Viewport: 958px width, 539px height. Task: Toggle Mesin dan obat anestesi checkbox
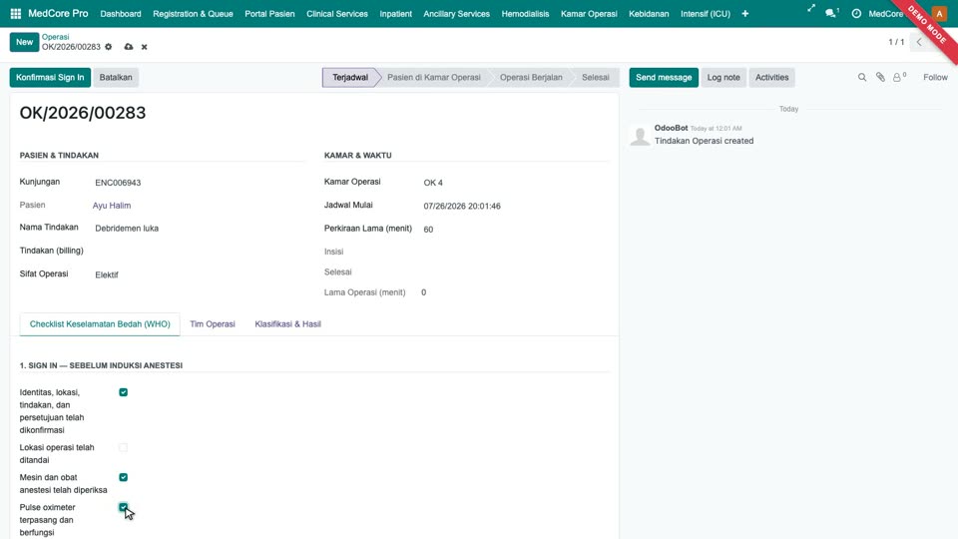(124, 477)
